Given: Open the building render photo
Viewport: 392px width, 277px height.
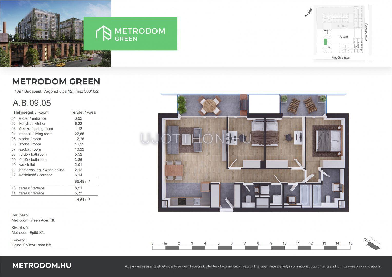Looking at the screenshot, I should [55, 34].
